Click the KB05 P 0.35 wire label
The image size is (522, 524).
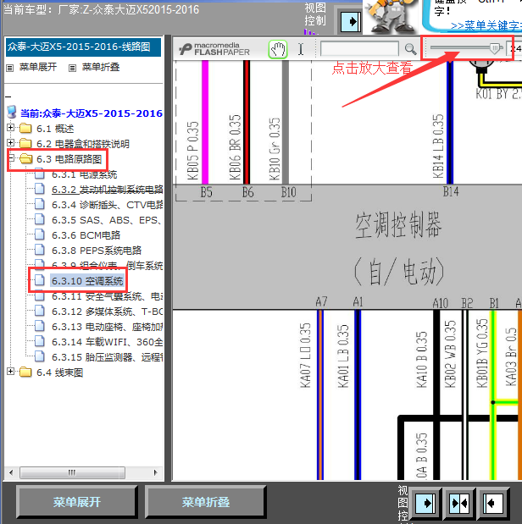click(x=192, y=151)
